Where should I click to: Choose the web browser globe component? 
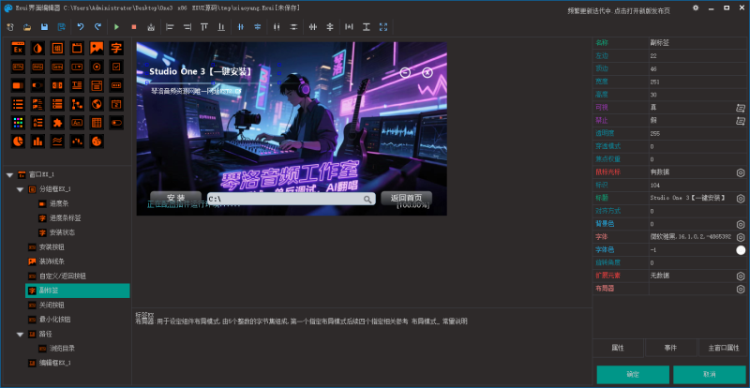(97, 104)
